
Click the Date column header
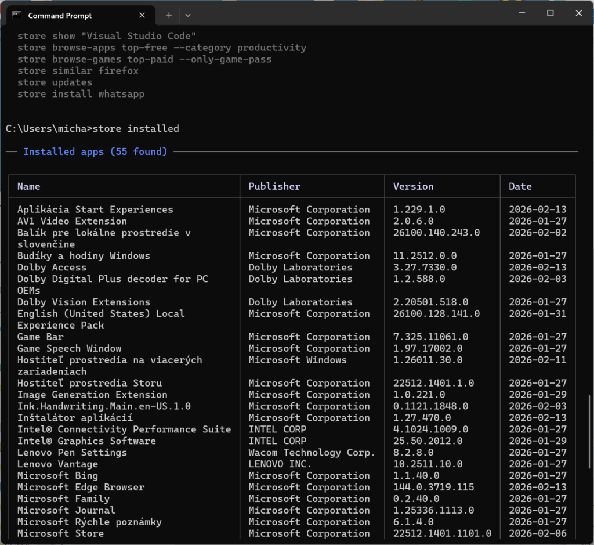pyautogui.click(x=519, y=186)
